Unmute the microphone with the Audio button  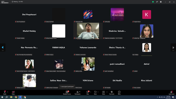click(5, 93)
